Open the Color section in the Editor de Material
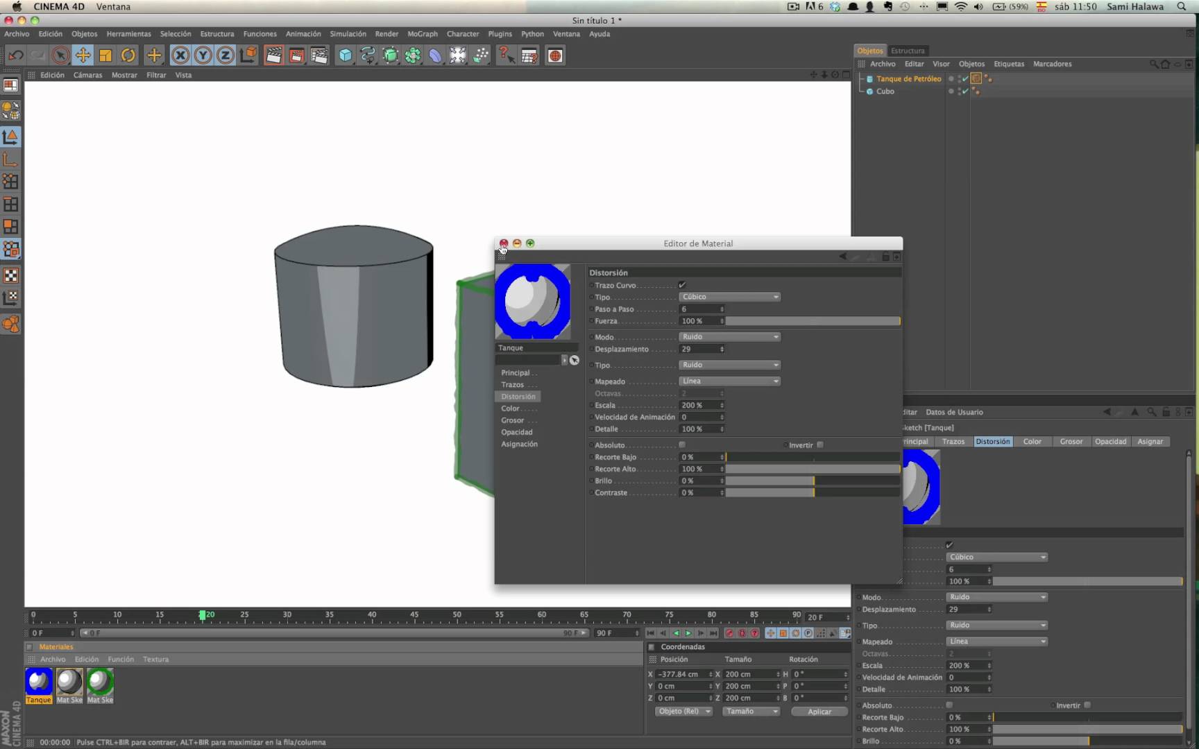 pos(511,408)
